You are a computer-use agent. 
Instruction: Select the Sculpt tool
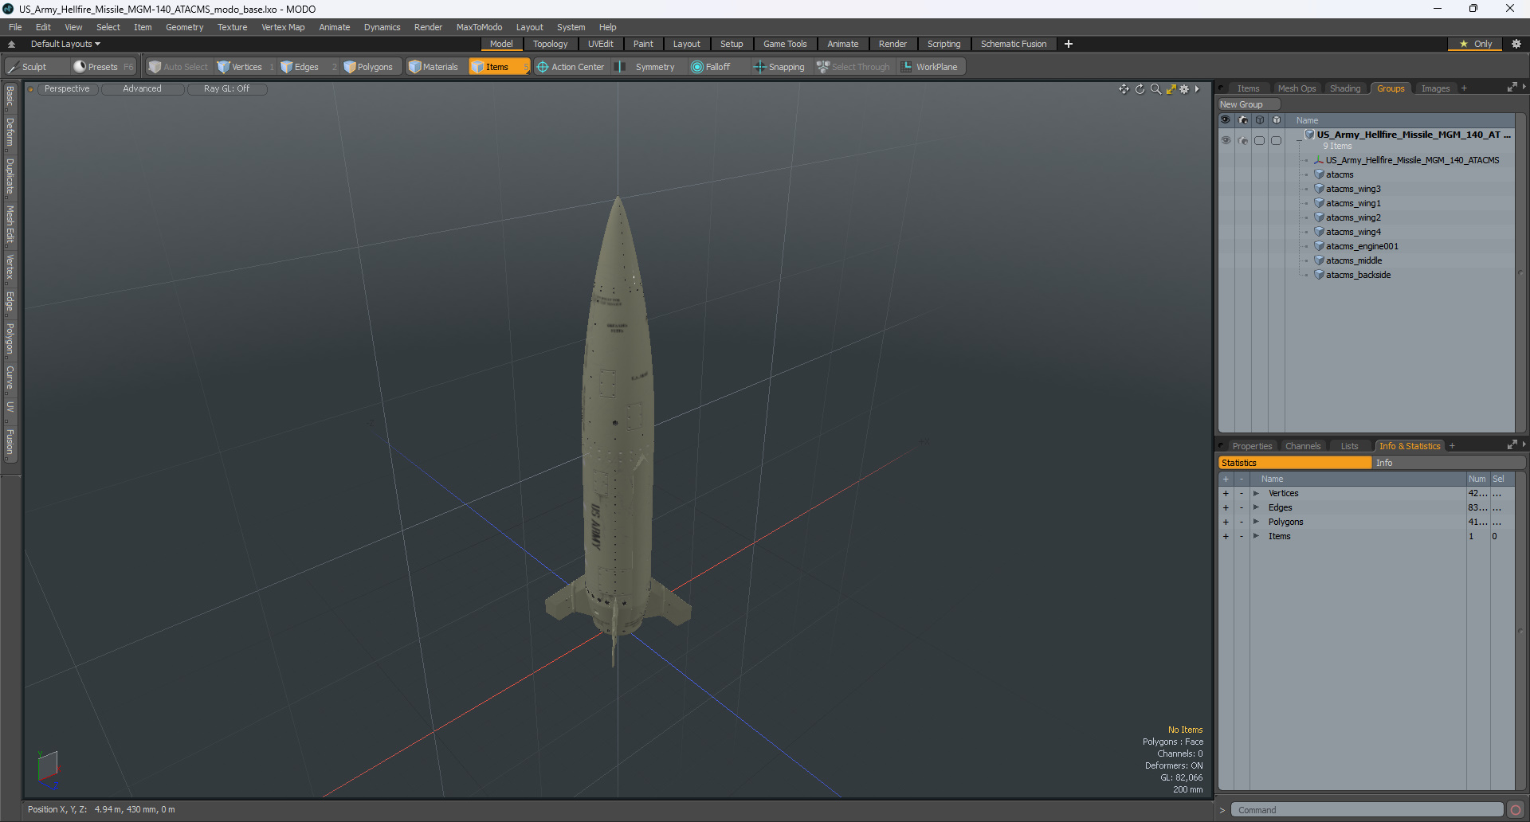28,67
